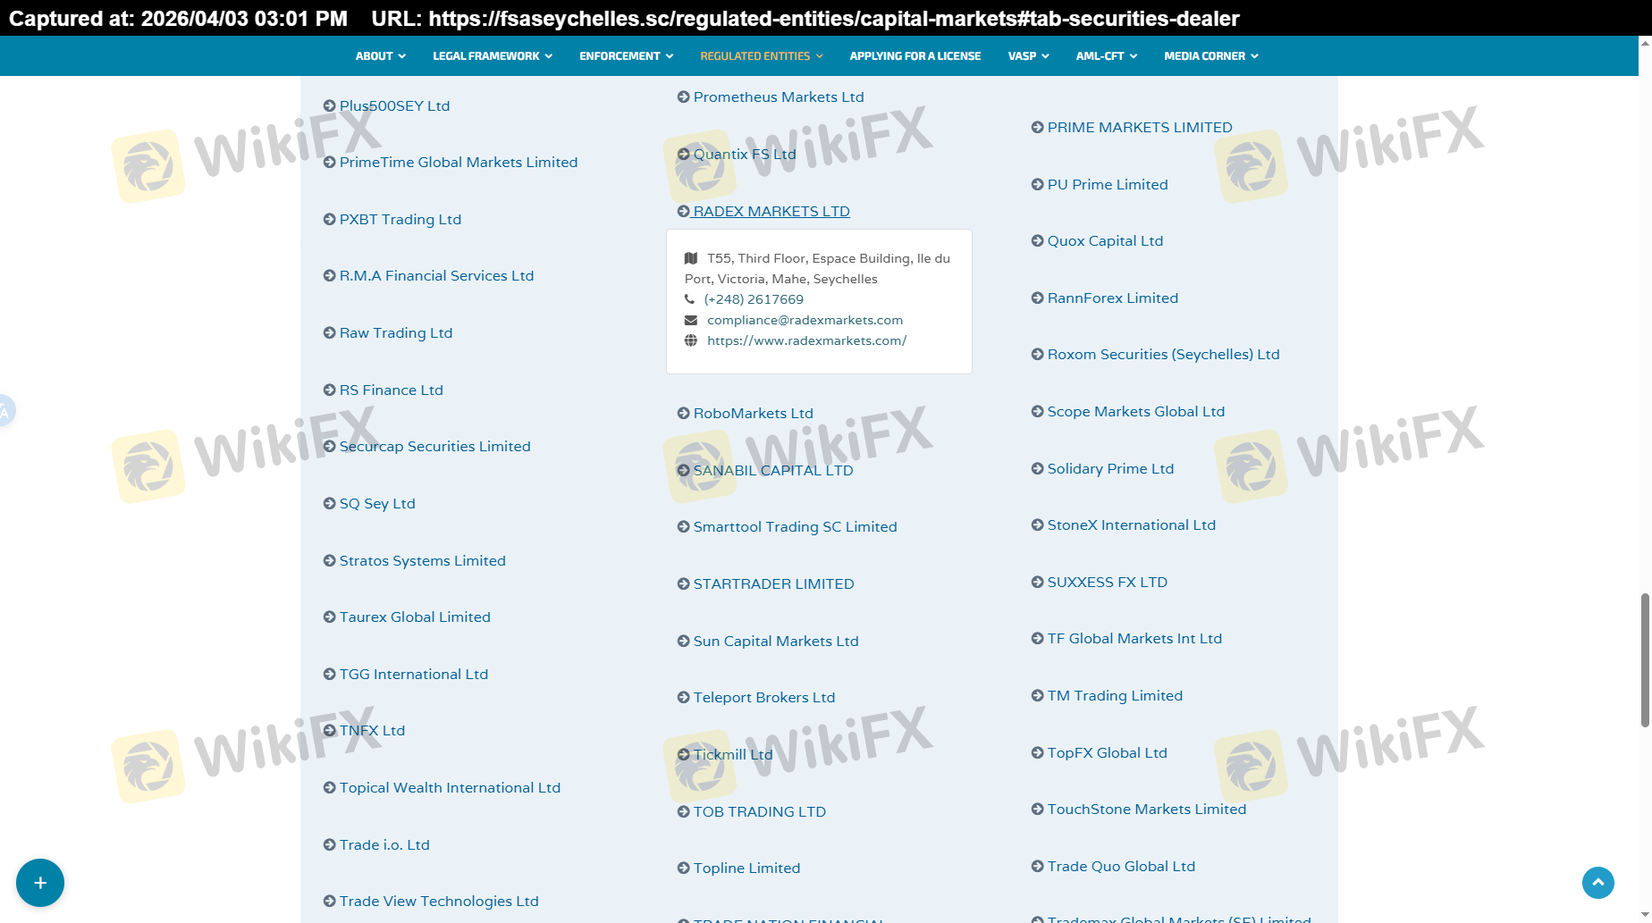The image size is (1652, 923).
Task: Click the arrow icon beside PXBT Trading Ltd
Action: pyautogui.click(x=329, y=219)
